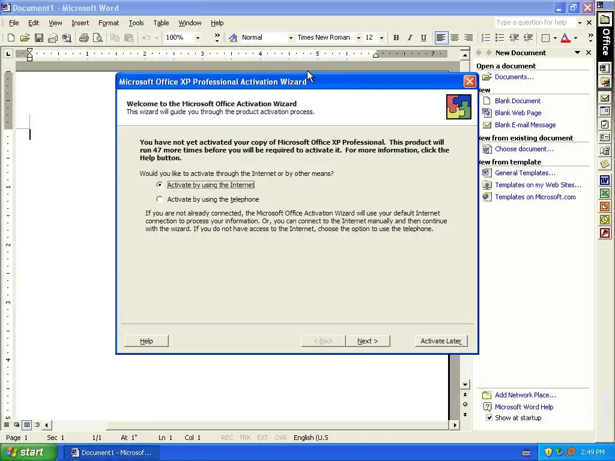
Task: Select Activate by using the telephone
Action: point(207,199)
